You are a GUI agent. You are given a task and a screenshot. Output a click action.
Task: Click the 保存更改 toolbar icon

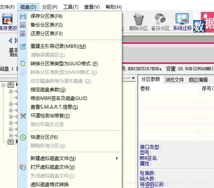[7, 19]
